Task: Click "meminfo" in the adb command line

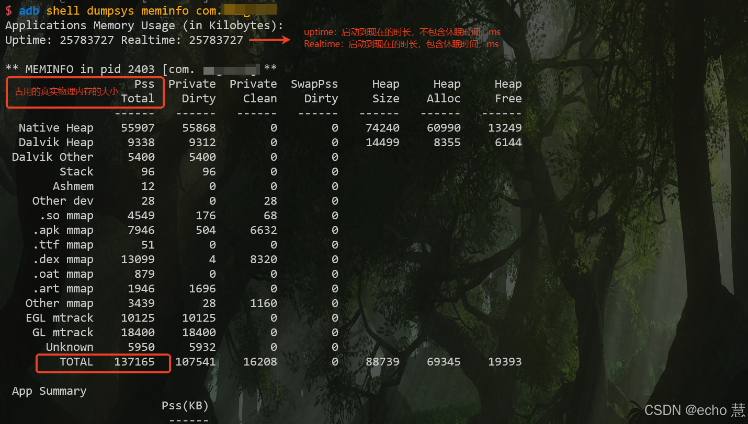Action: (x=165, y=10)
